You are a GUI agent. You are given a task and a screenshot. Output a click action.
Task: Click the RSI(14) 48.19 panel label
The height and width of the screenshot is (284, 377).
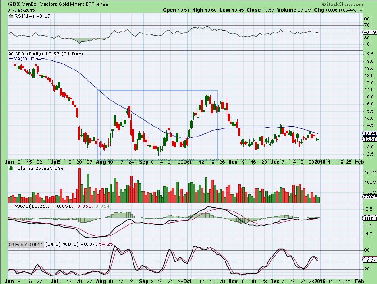coord(32,16)
